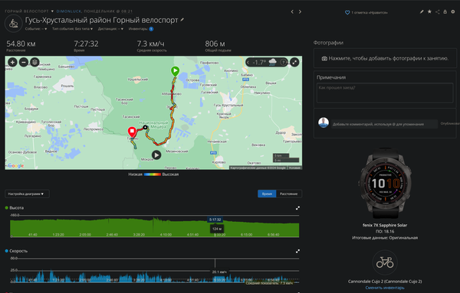The image size is (460, 293).
Task: Click the user avatar near comment box
Action: (324, 122)
